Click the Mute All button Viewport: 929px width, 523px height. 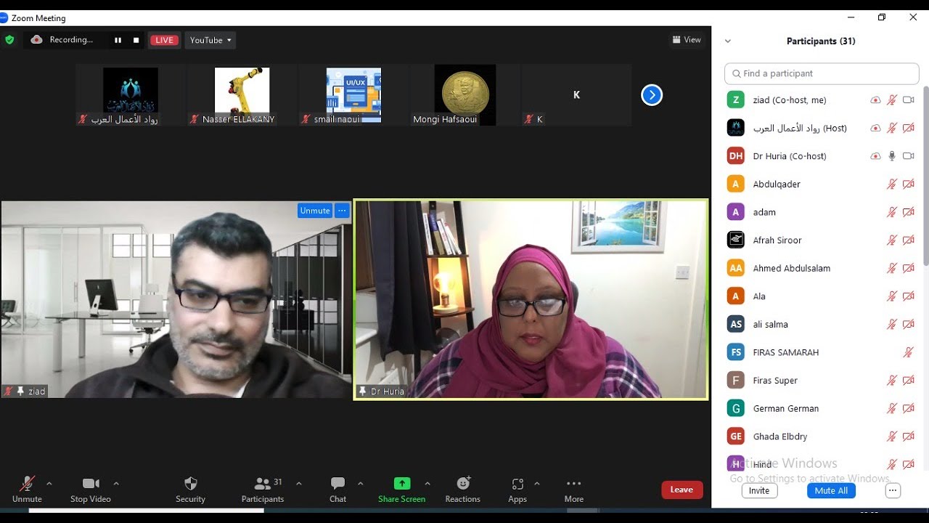coord(831,490)
